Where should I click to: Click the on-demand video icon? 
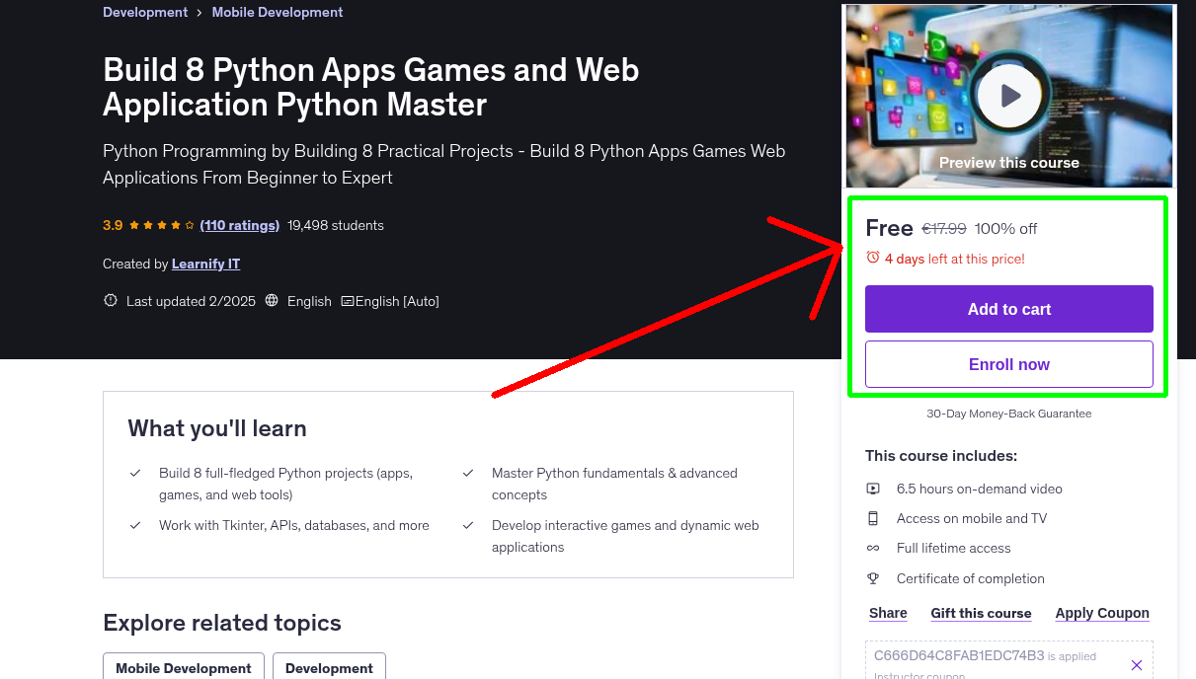tap(873, 489)
